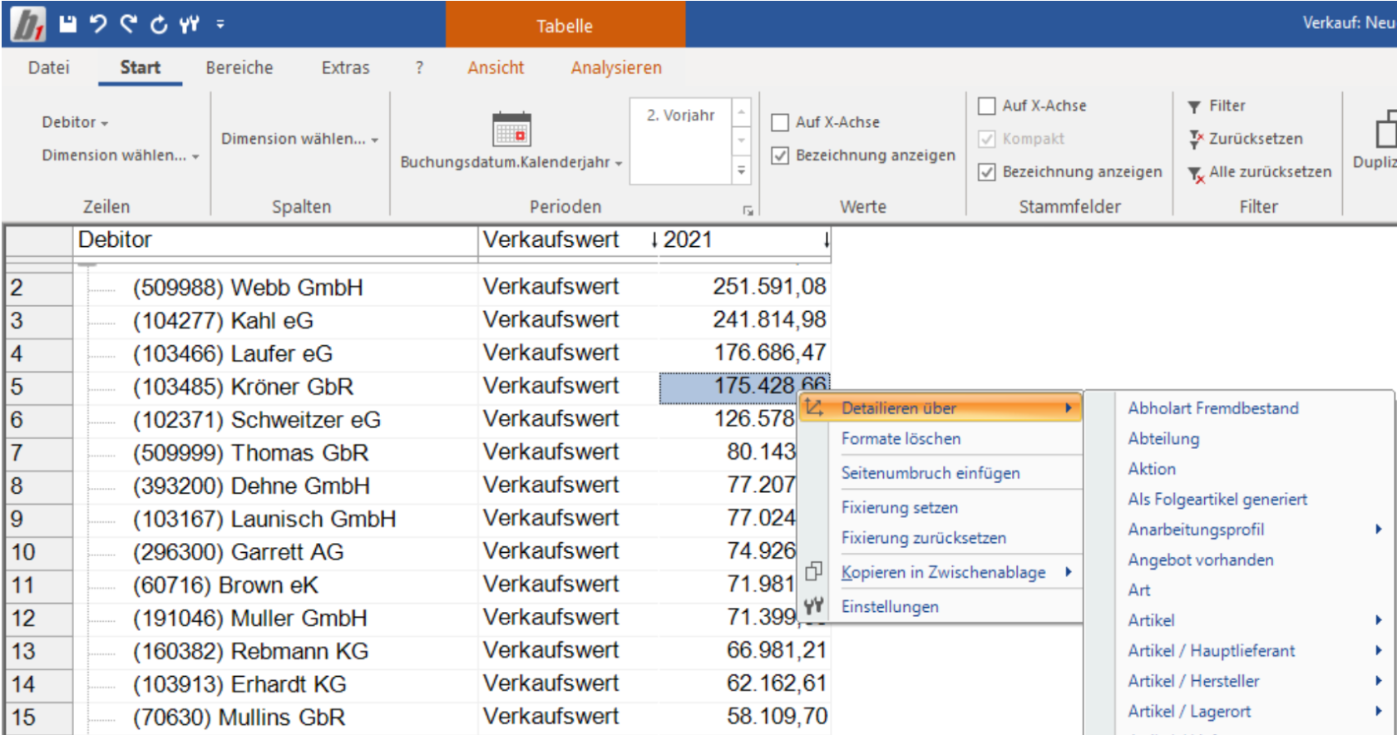Viewport: 1397px width, 735px height.
Task: Click the Alle zurücksetzen filter icon
Action: (1196, 173)
